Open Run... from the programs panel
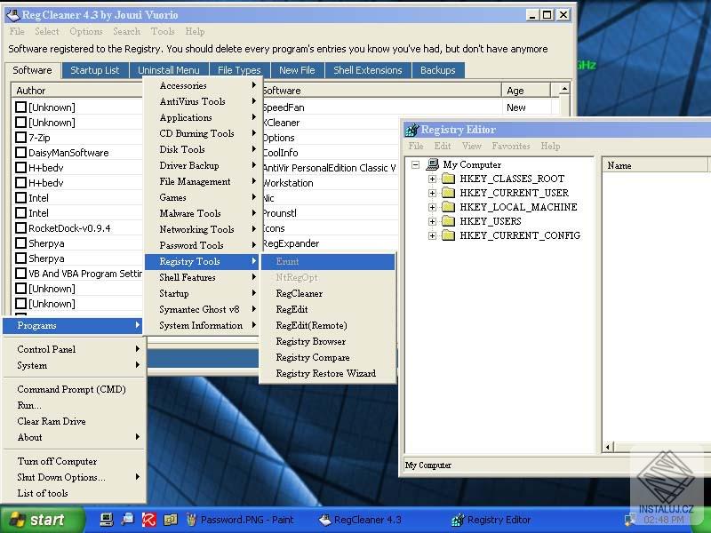Viewport: 711px width, 533px height. pyautogui.click(x=30, y=405)
